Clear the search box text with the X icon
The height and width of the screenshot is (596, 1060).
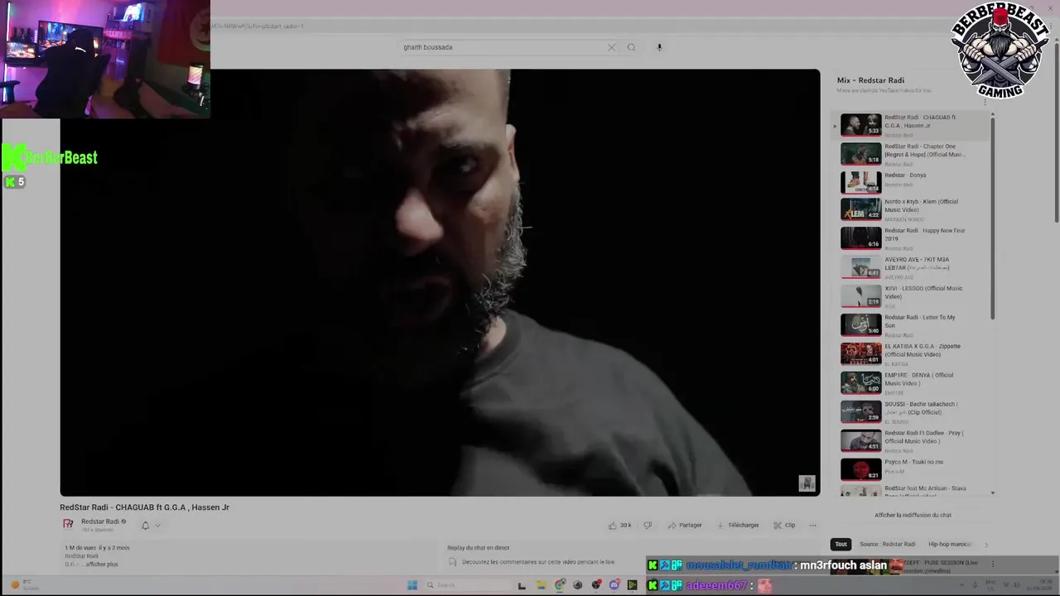[611, 47]
